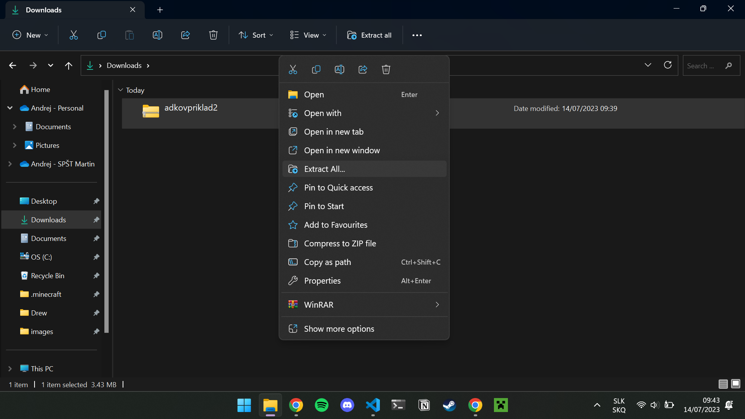Image resolution: width=745 pixels, height=419 pixels.
Task: Click the Cut icon in the main toolbar
Action: tap(74, 35)
